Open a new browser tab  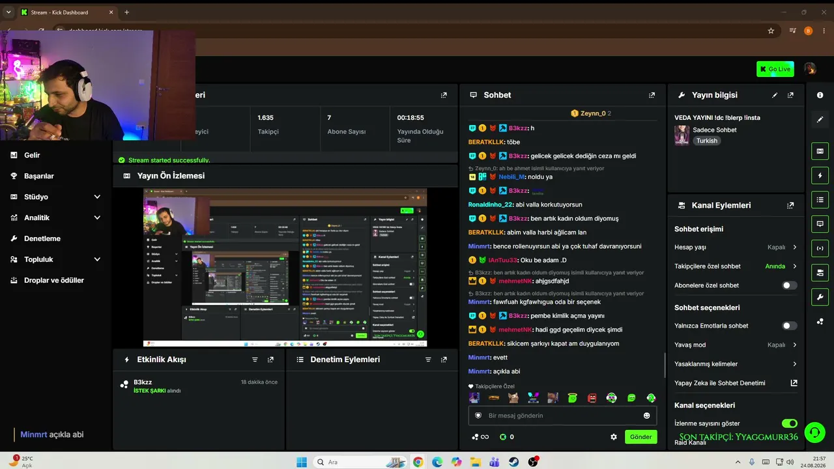(x=126, y=12)
